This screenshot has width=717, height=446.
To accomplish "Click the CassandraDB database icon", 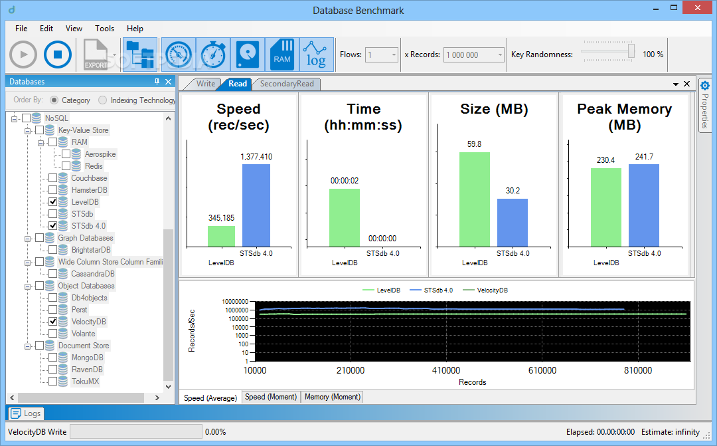I will (x=63, y=274).
